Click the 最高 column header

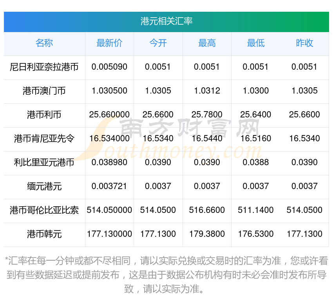207,43
